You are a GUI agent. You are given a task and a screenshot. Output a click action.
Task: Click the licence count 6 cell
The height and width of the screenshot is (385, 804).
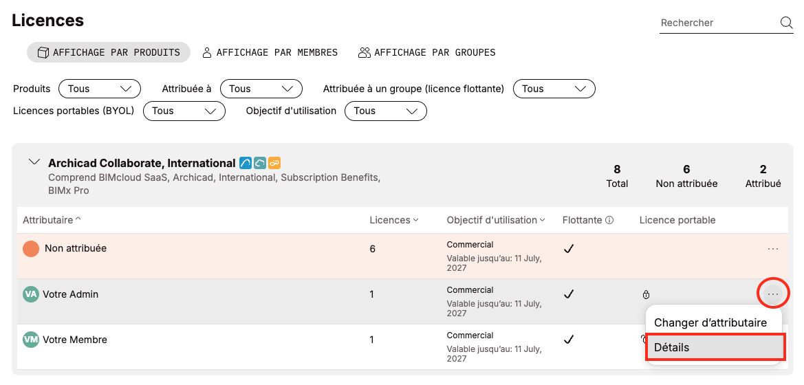pos(372,249)
